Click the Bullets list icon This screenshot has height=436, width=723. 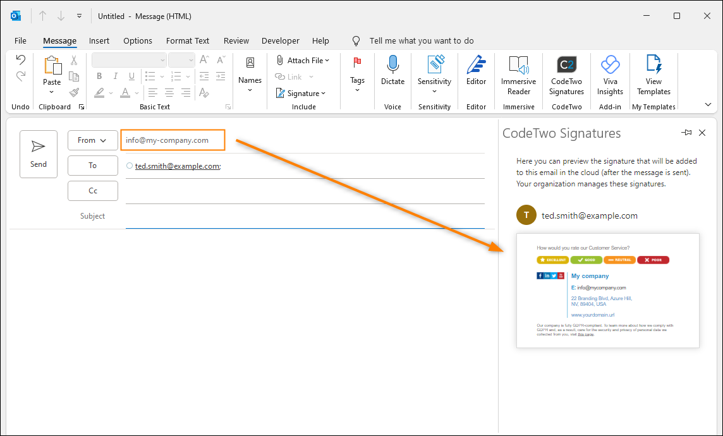coord(150,76)
